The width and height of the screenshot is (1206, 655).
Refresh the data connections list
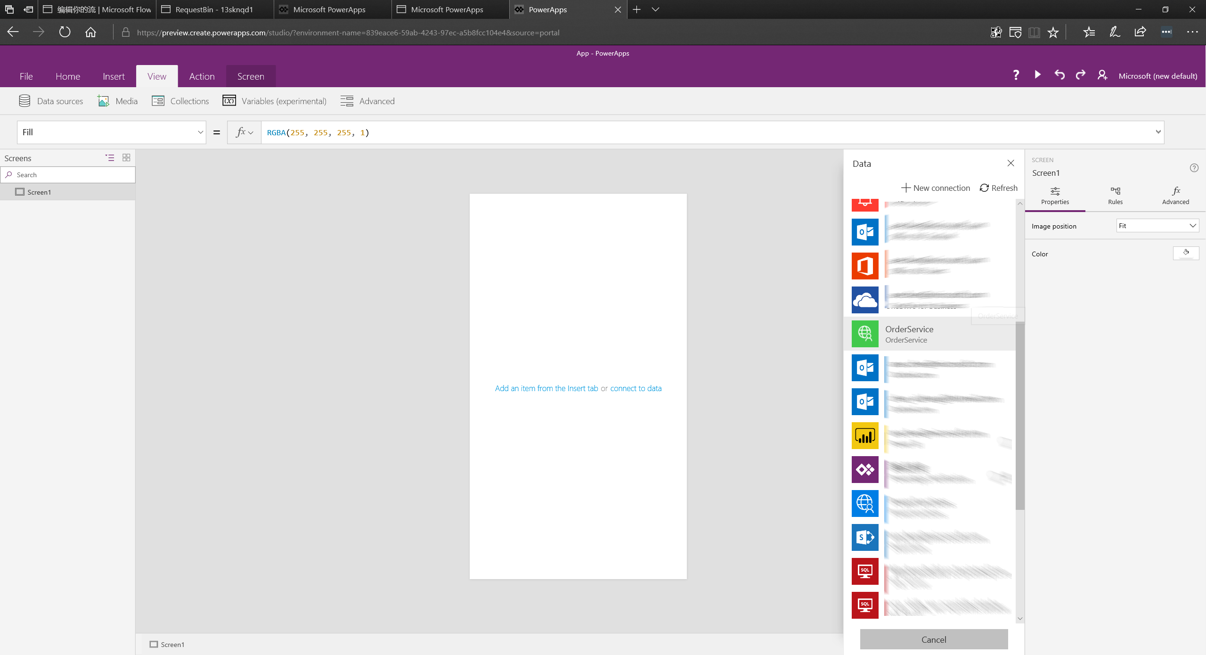point(998,188)
